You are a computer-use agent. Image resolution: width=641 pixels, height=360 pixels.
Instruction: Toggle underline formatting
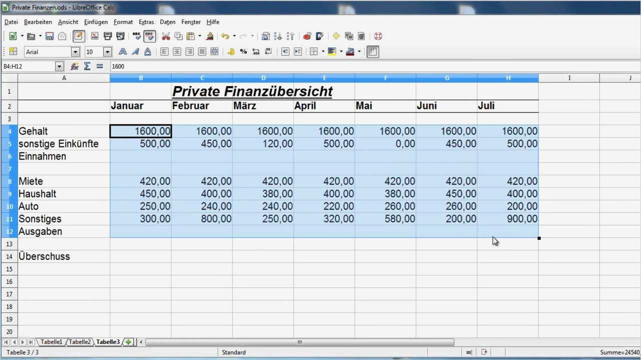coord(148,51)
